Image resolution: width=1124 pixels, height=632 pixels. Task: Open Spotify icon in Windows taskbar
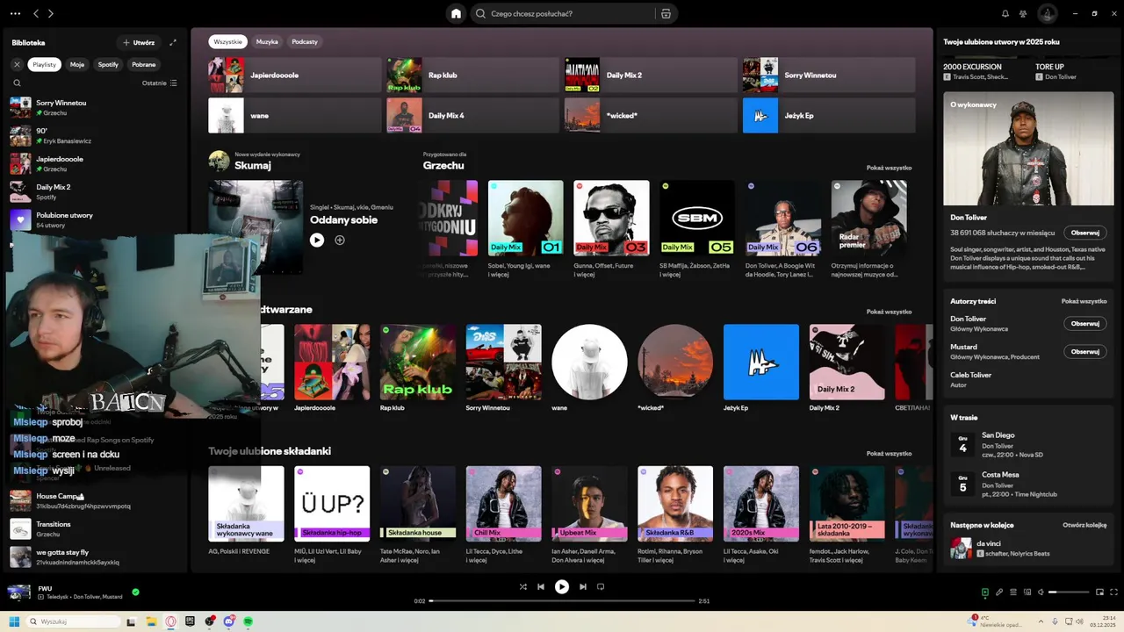pos(249,621)
